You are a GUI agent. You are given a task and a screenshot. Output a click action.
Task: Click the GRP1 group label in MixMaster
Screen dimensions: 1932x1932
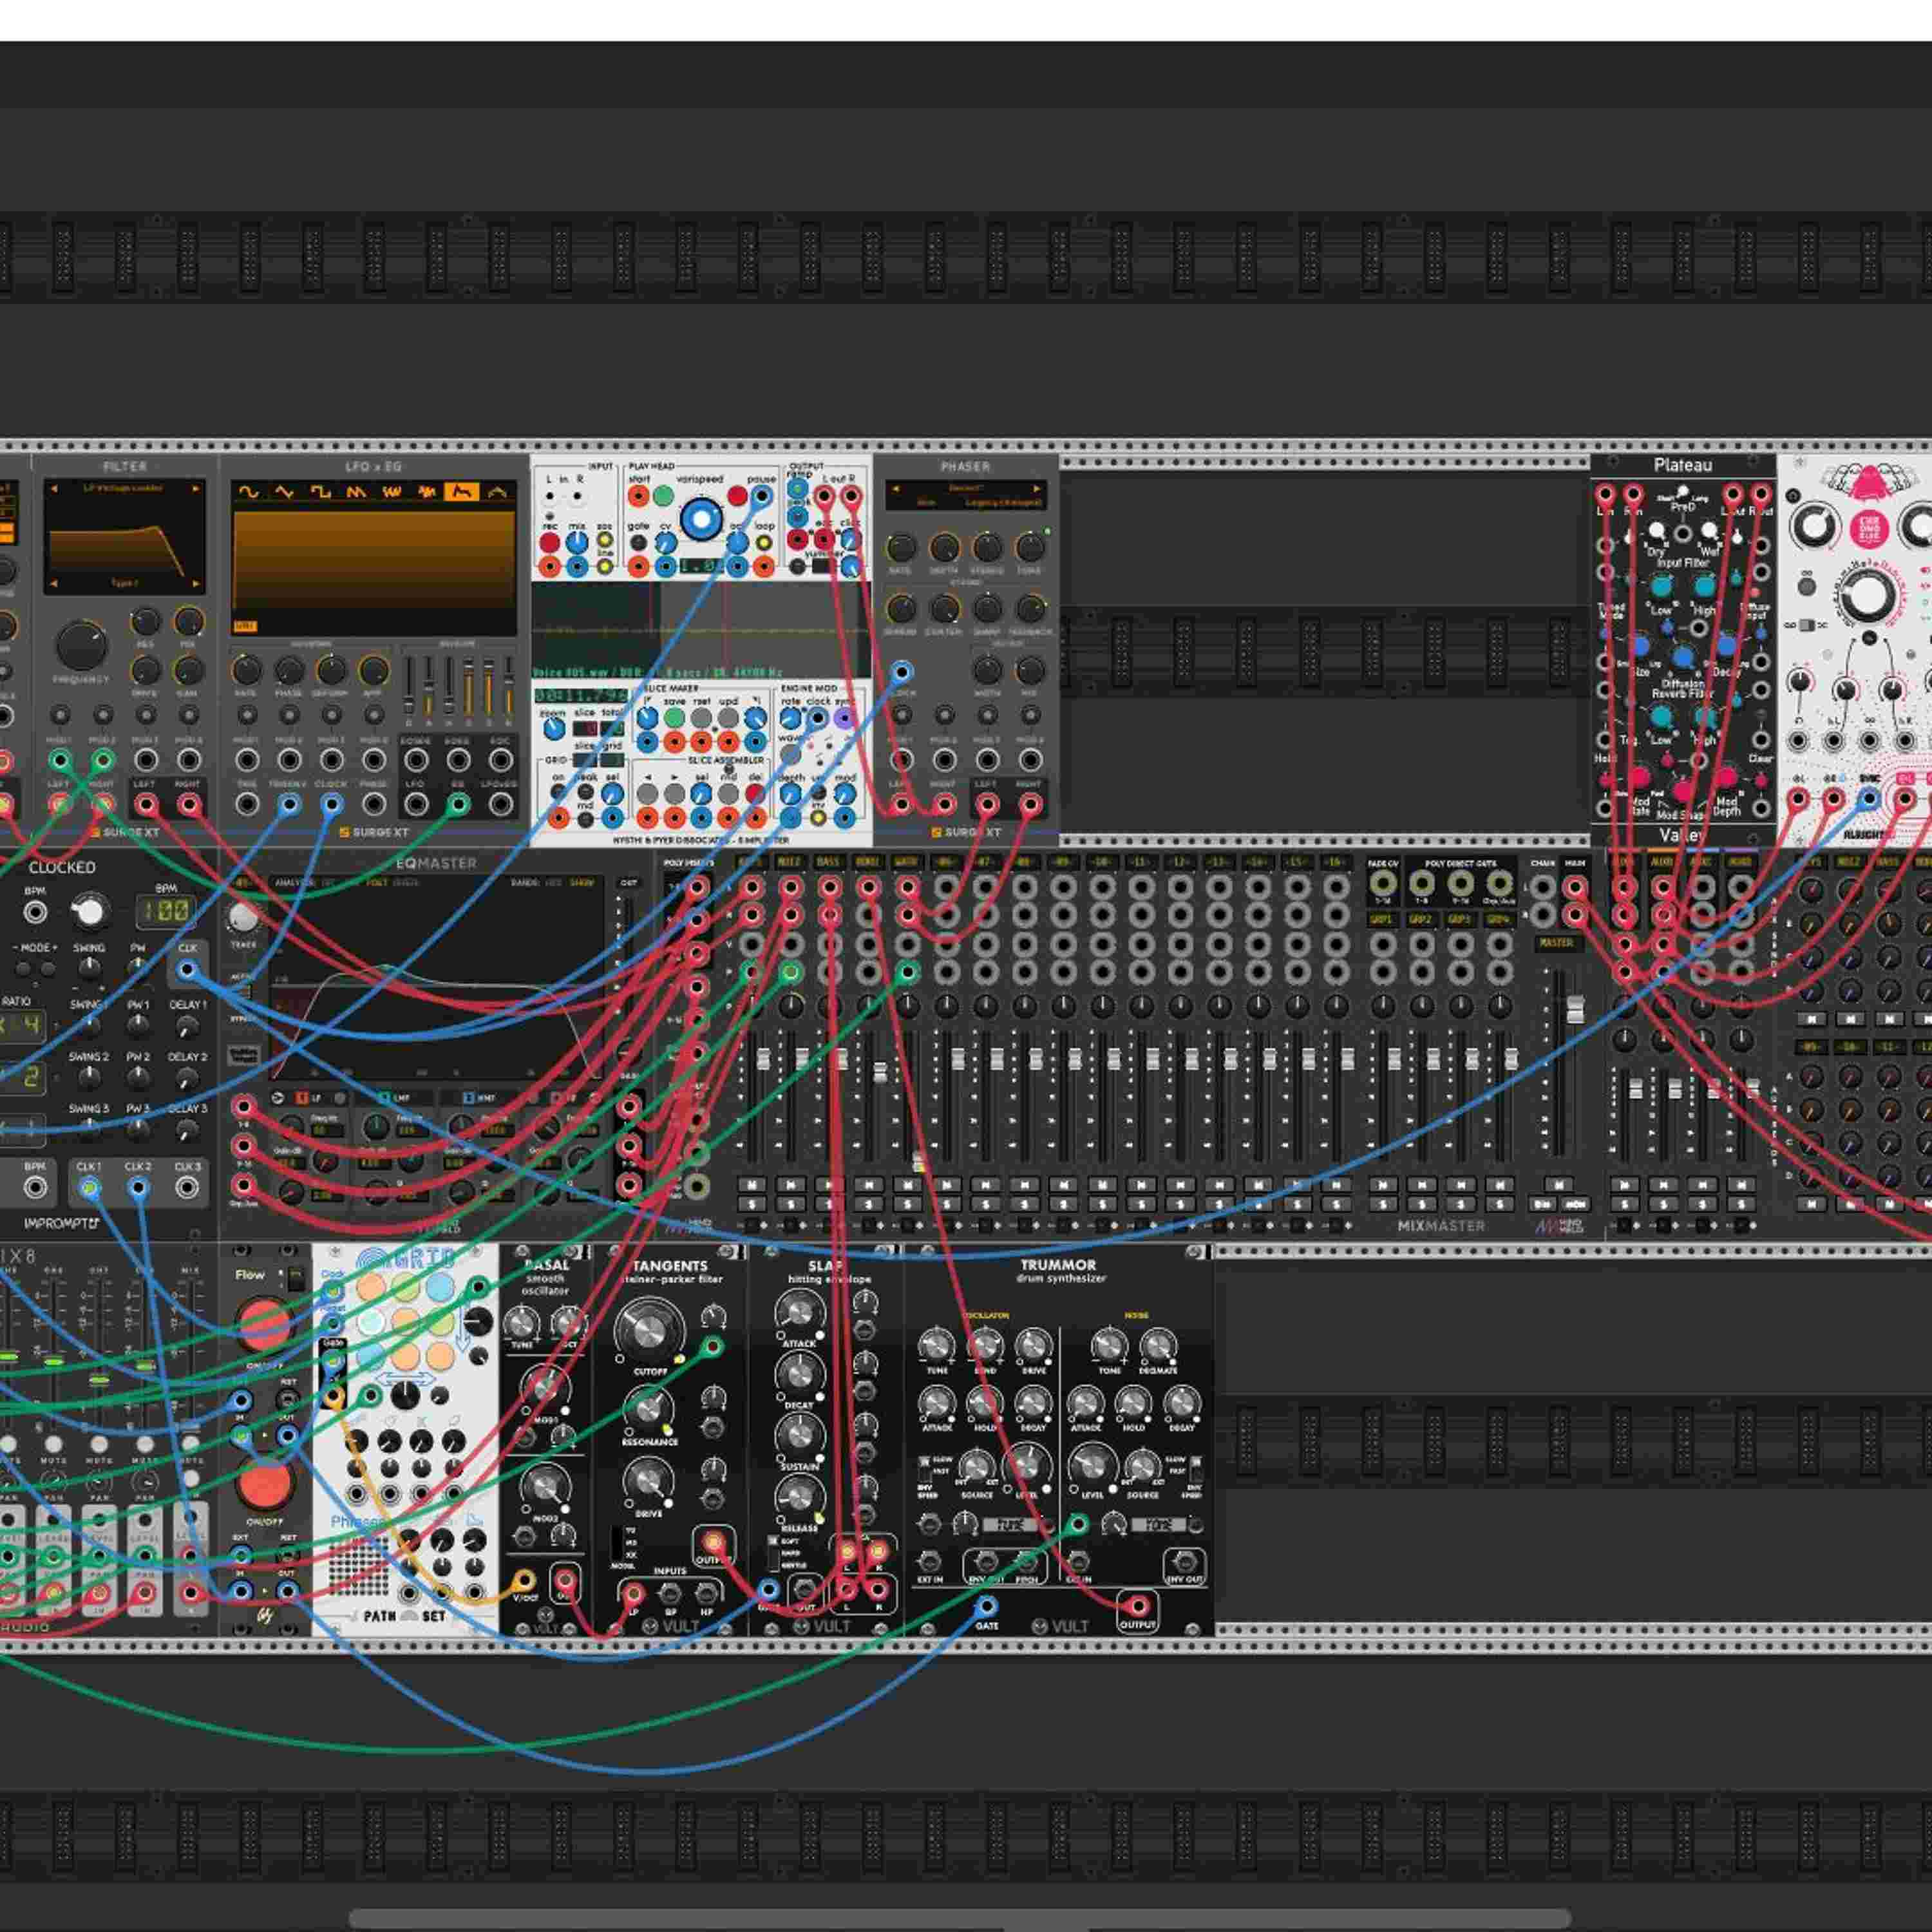(1382, 919)
